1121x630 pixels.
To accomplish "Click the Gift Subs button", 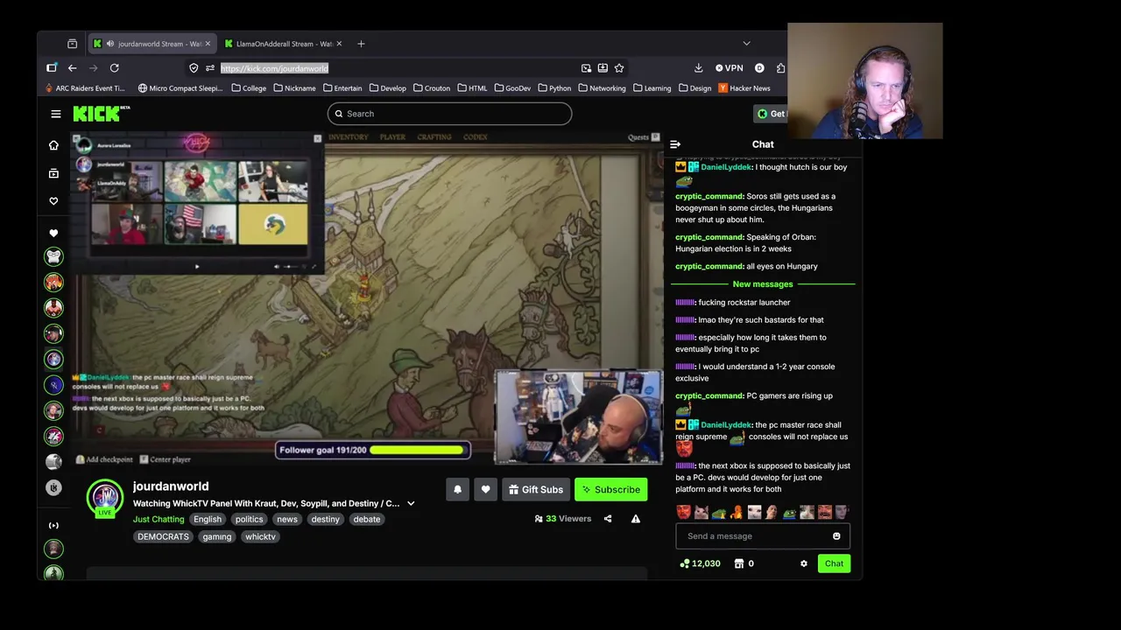I will coord(536,490).
